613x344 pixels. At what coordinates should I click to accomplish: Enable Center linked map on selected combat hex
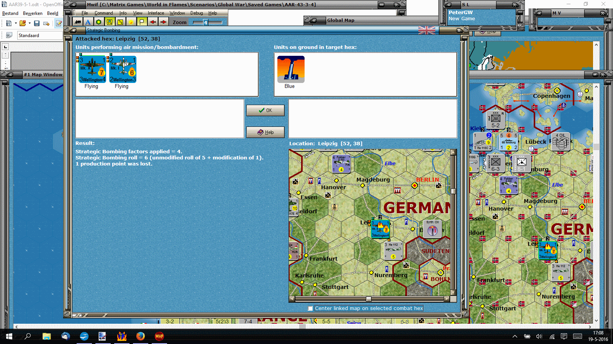[310, 308]
